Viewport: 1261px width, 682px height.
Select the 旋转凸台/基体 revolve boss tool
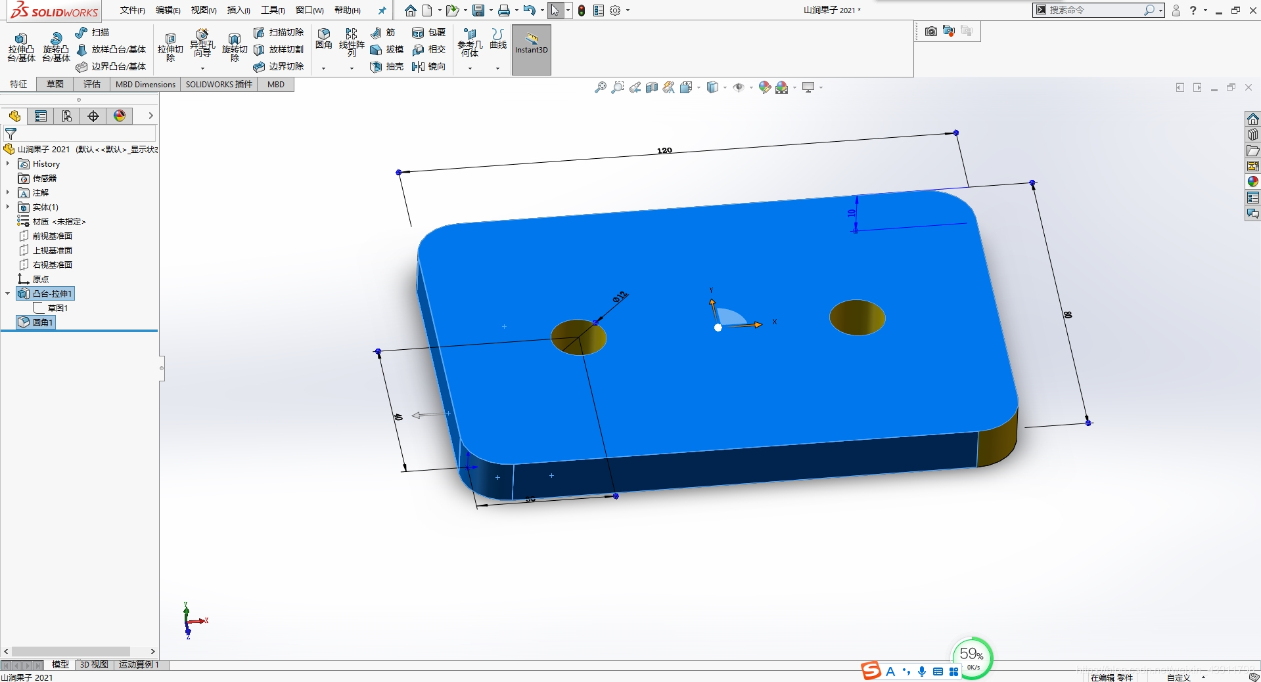tap(56, 47)
